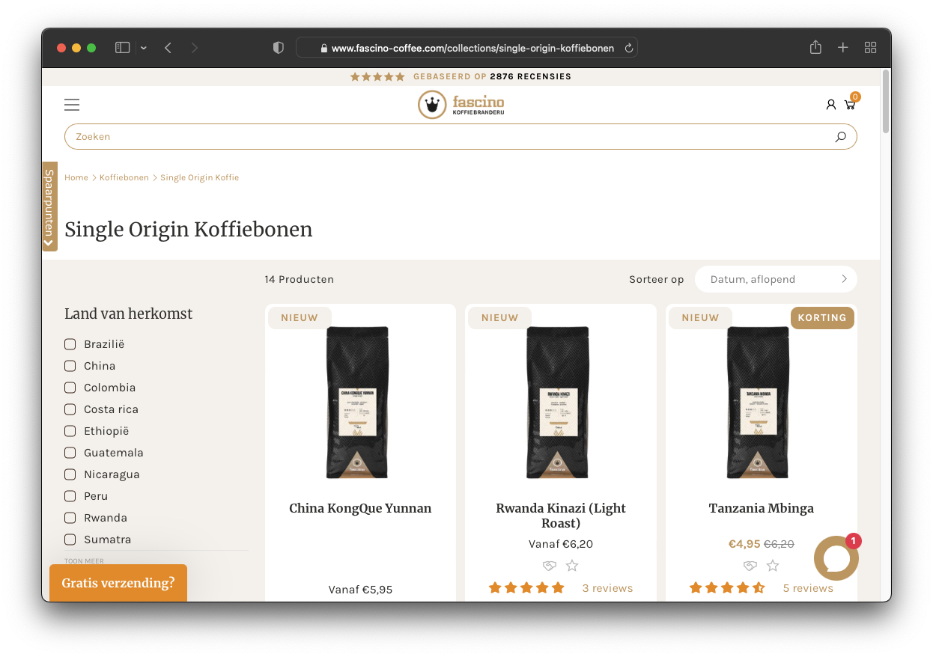Check the Nicaragua filter checkbox
Screen dimensions: 933x657
tap(70, 474)
